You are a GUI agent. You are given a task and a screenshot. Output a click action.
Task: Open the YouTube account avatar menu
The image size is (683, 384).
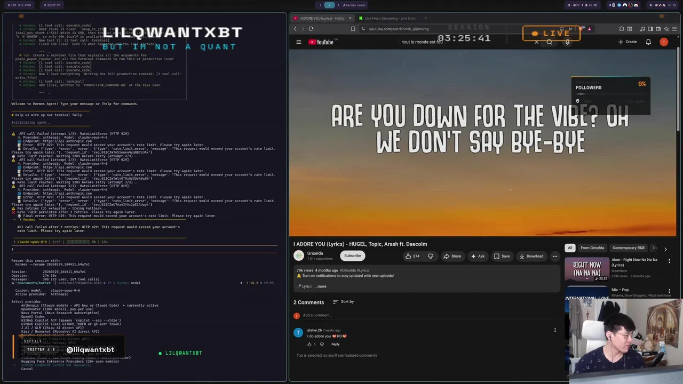664,42
